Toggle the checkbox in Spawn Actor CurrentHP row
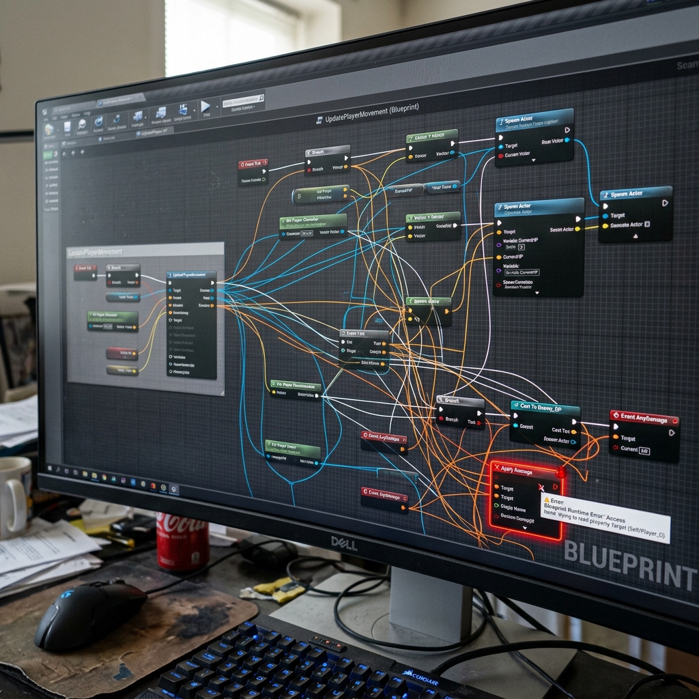The image size is (699, 699). [x=521, y=247]
